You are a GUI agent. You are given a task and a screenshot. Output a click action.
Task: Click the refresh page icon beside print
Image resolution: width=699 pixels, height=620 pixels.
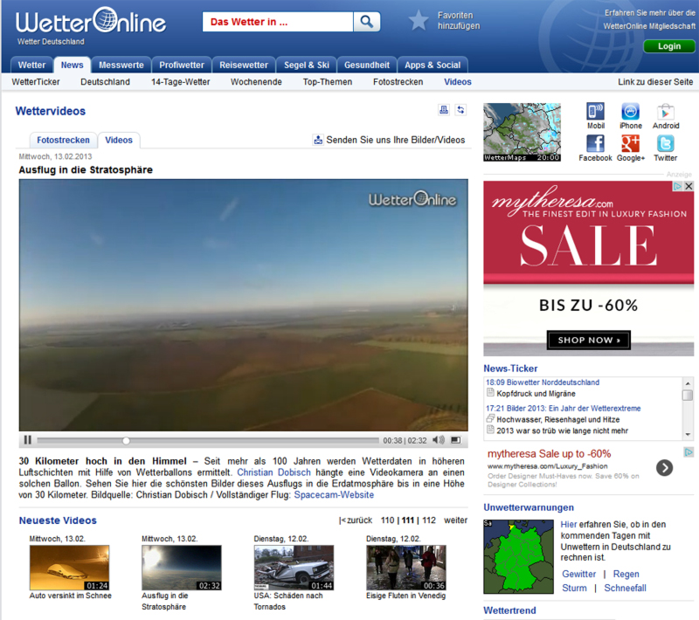pyautogui.click(x=460, y=109)
